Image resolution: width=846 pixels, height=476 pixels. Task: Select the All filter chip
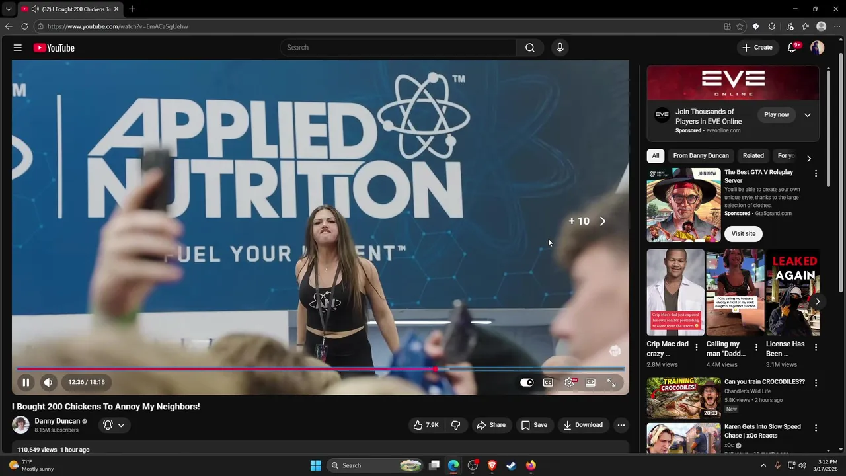pos(656,156)
